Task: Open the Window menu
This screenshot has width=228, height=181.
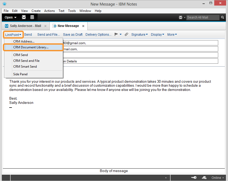Action: (x=85, y=11)
